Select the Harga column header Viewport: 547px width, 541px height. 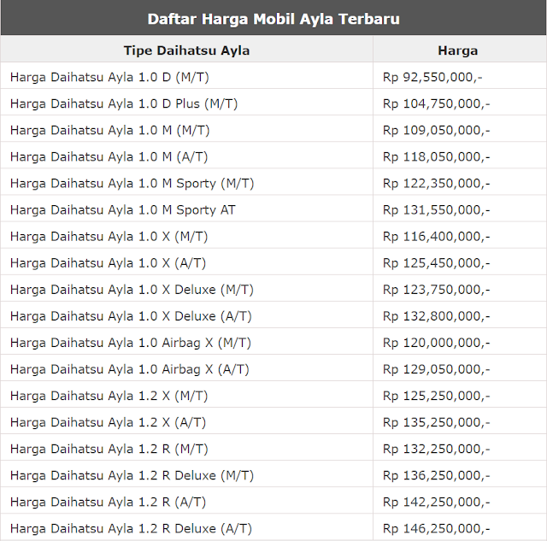pyautogui.click(x=458, y=50)
